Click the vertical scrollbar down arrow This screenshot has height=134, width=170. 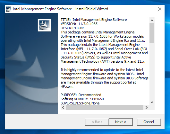point(152,102)
